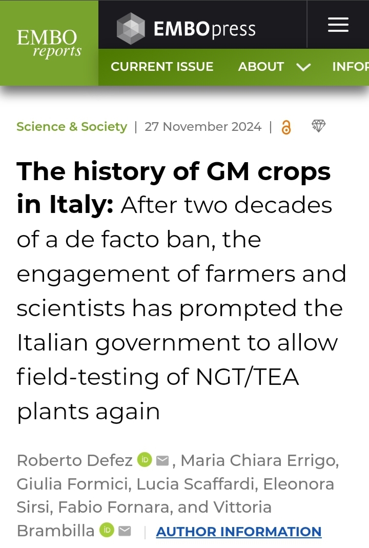Screen dimensions: 369x548
Task: Click the email icon next to Vittoria Brambilla
Action: point(125,531)
